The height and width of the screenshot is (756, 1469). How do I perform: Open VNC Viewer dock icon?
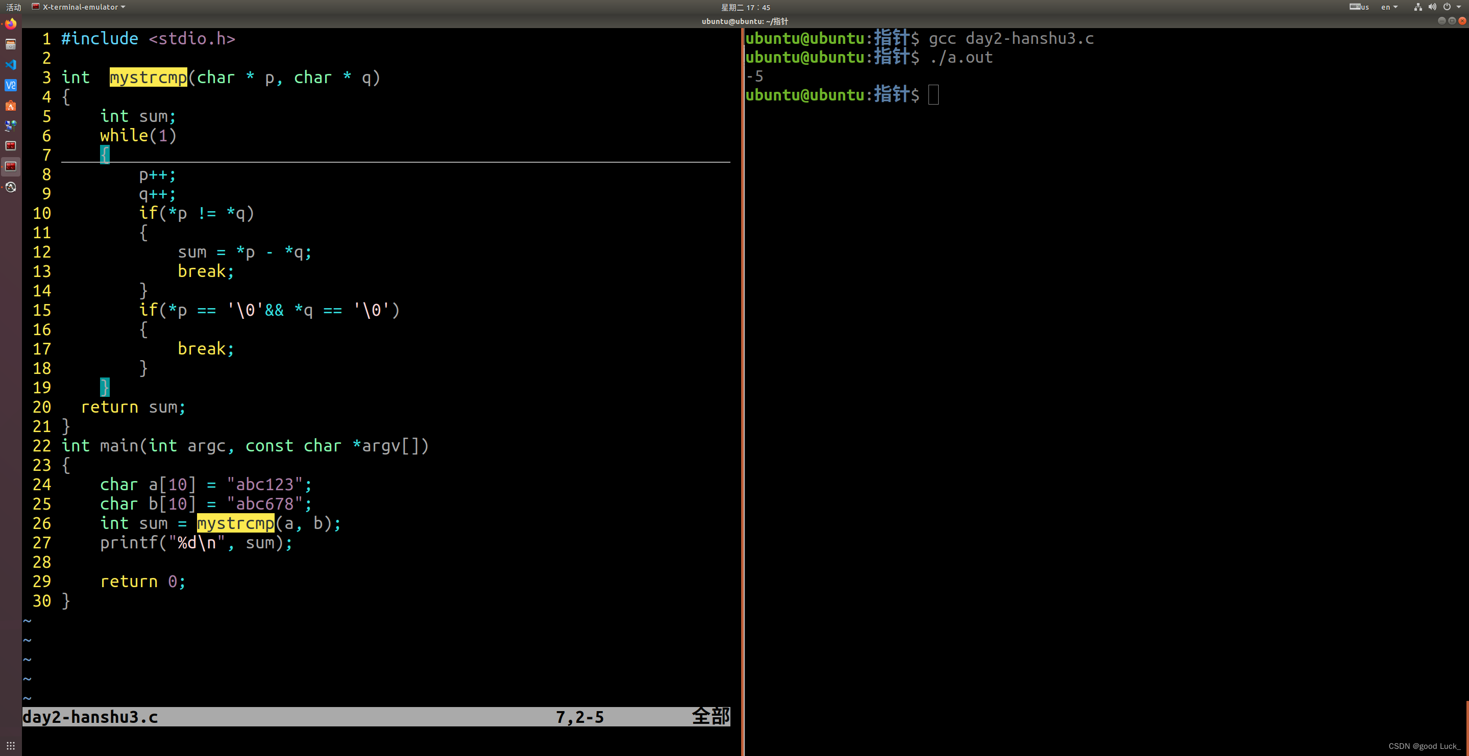[10, 85]
